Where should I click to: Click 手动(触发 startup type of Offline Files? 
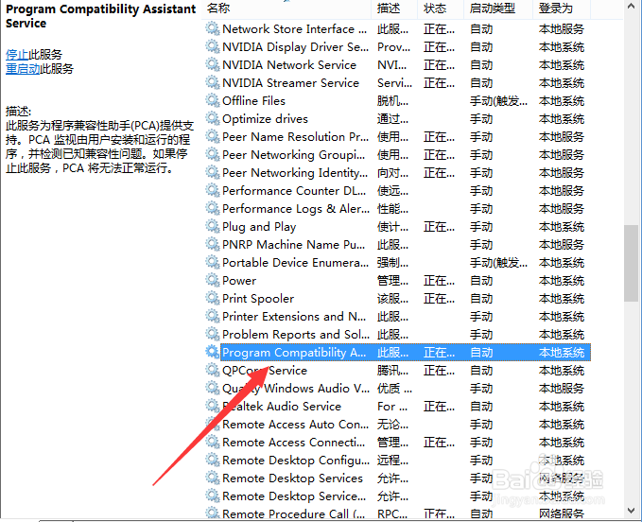click(x=498, y=101)
